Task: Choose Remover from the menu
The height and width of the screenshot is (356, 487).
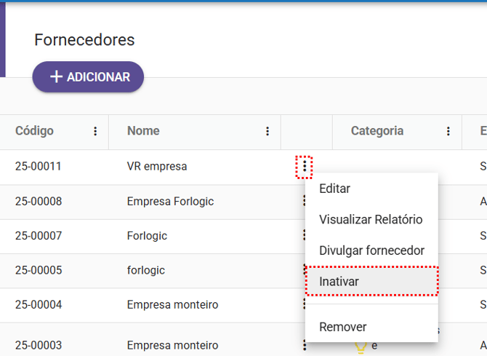Action: pyautogui.click(x=342, y=327)
